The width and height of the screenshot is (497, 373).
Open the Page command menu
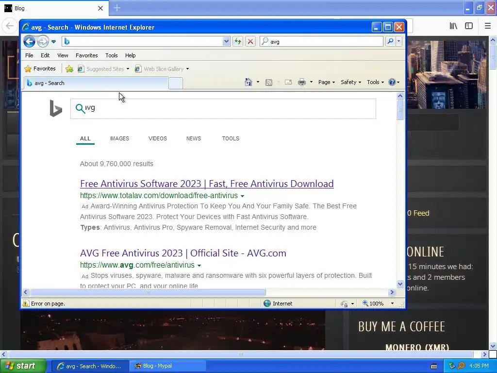[327, 82]
